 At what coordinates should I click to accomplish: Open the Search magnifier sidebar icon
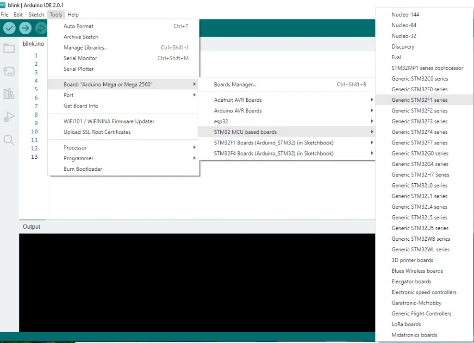pyautogui.click(x=9, y=140)
